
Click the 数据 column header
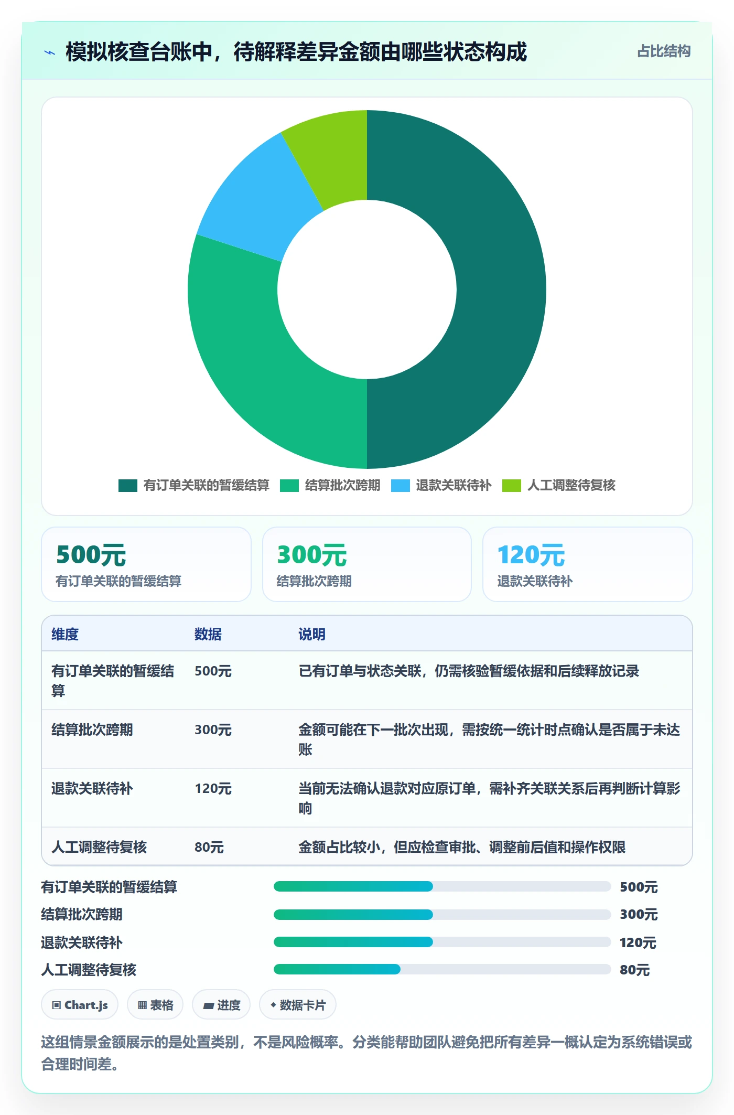coord(208,634)
